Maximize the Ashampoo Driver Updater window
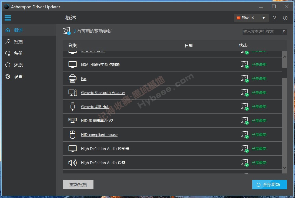The image size is (295, 198). pos(274,7)
